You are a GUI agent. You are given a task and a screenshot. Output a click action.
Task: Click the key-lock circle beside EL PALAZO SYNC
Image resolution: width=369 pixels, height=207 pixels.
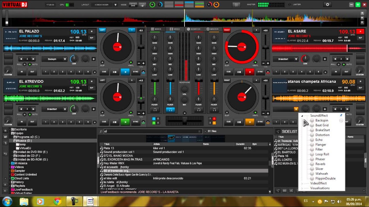click(x=144, y=72)
